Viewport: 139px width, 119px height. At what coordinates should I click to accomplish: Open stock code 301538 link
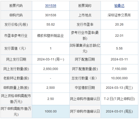(51, 6)
